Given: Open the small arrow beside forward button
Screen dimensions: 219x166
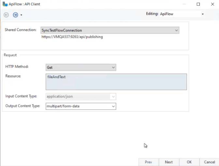Looking at the screenshot, I should 21,15.
